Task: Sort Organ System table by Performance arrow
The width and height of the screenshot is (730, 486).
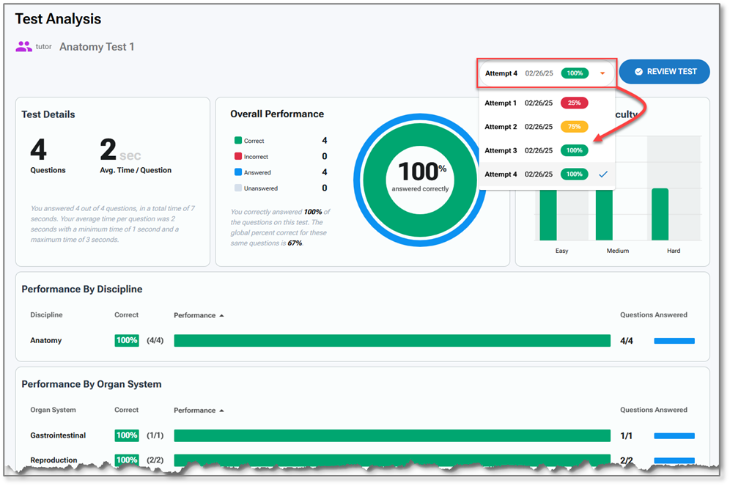Action: click(x=221, y=410)
